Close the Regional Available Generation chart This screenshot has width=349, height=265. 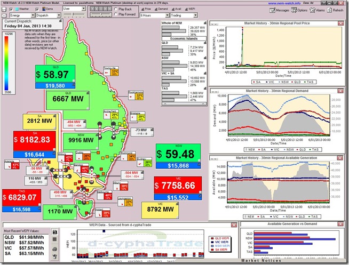click(340, 158)
